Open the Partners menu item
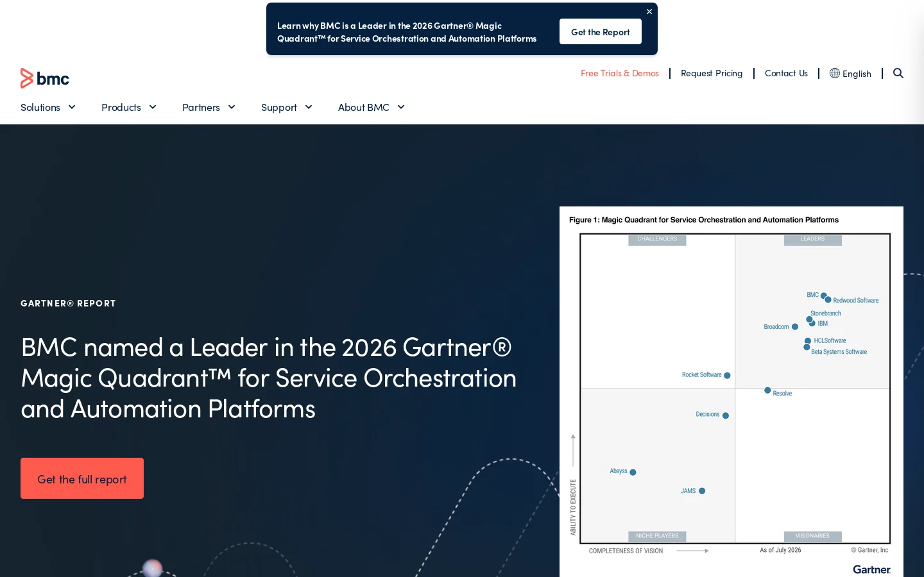This screenshot has width=924, height=577. point(201,107)
